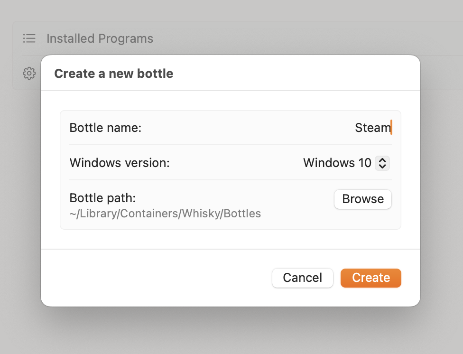Cancel the new bottle dialog
The image size is (463, 354).
click(302, 278)
